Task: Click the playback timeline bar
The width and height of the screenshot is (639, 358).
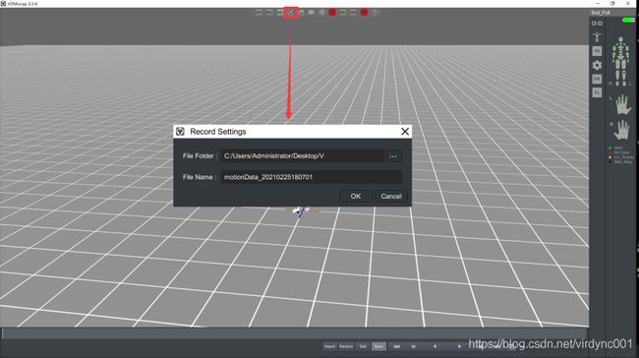Action: pyautogui.click(x=294, y=333)
